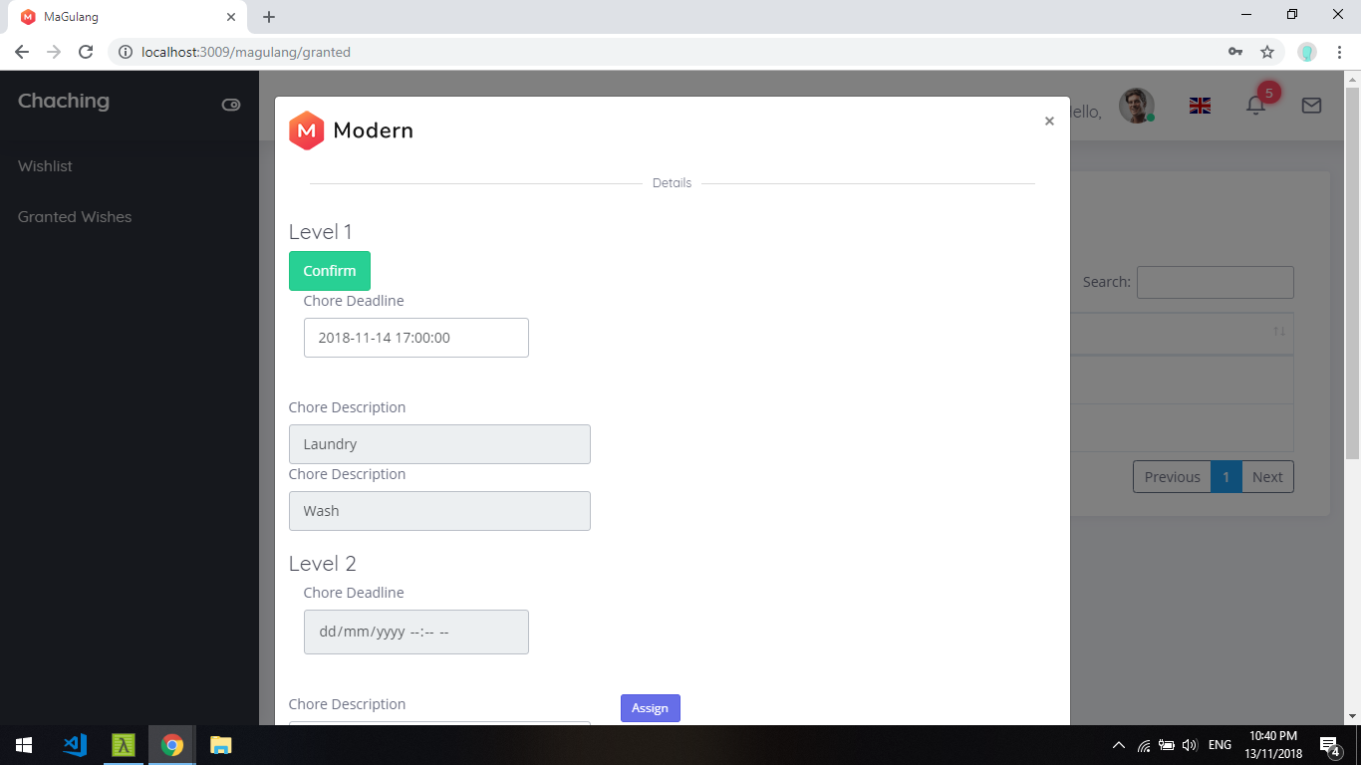Open the battery tray icon
Image resolution: width=1361 pixels, height=765 pixels.
click(x=1167, y=745)
